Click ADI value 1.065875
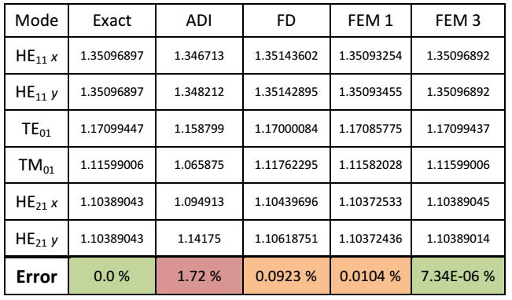This screenshot has width=512, height=300. click(x=199, y=165)
